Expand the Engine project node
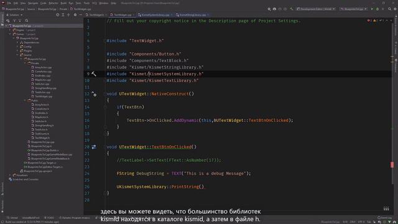Image resolution: width=398 pixels, height=224 pixels. coord(11,30)
